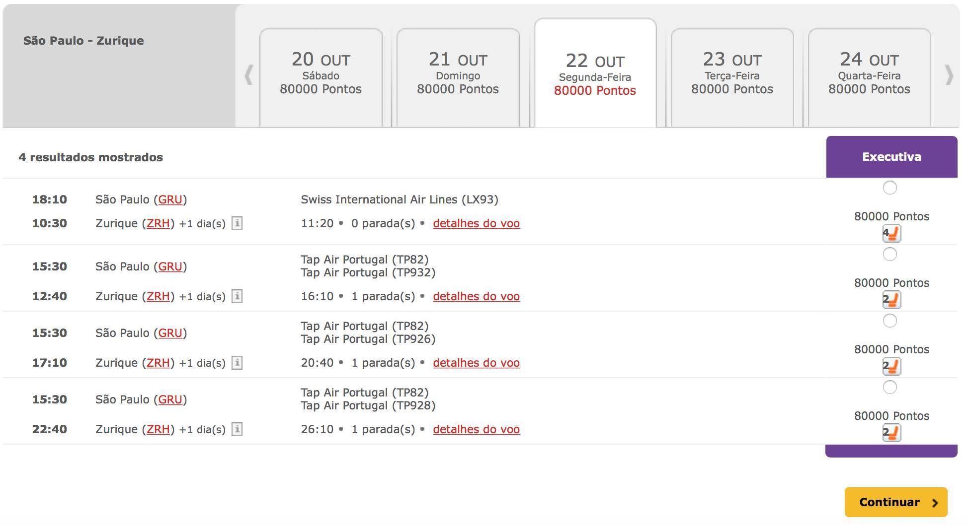Click seat availability icon for TP932 flight

[x=891, y=300]
